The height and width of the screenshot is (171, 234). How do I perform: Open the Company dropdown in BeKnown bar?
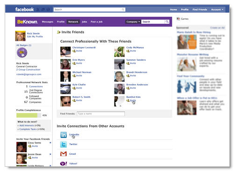133,21
